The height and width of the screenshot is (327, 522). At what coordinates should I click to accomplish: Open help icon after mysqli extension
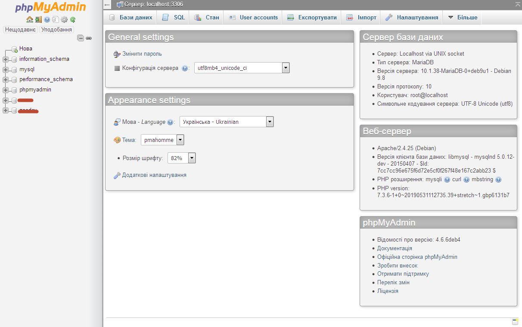click(x=447, y=179)
